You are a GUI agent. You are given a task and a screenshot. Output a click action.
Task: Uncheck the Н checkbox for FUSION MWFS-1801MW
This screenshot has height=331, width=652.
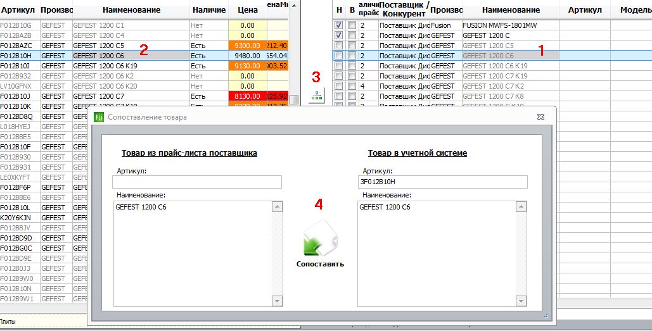(x=339, y=25)
